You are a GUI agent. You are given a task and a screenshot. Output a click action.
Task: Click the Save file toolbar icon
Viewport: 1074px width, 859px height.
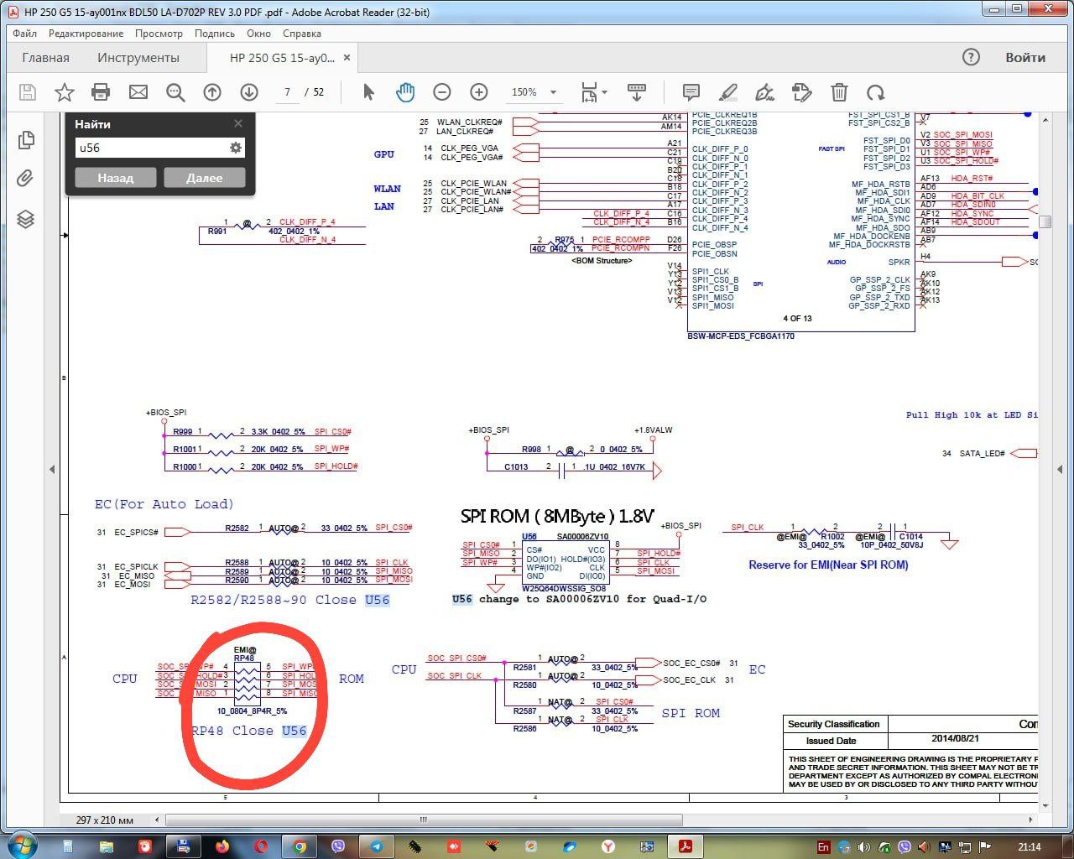27,92
